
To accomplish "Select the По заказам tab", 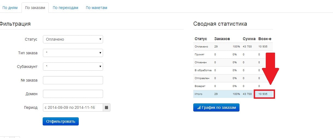I will pyautogui.click(x=35, y=8).
